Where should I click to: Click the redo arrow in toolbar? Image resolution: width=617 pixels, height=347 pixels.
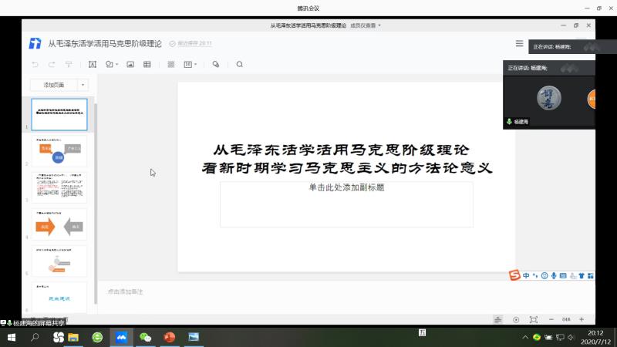(x=51, y=65)
